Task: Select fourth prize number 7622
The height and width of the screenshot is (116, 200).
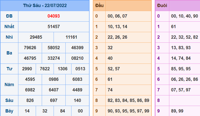Action: coord(45,69)
